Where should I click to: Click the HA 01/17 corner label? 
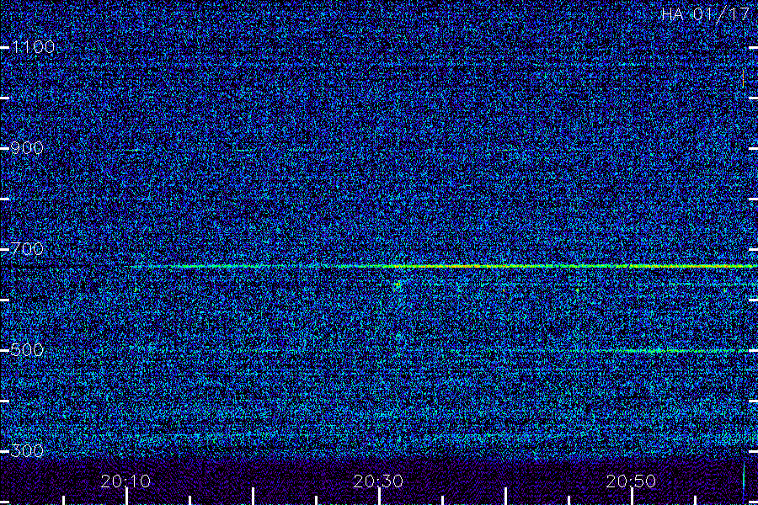point(705,14)
